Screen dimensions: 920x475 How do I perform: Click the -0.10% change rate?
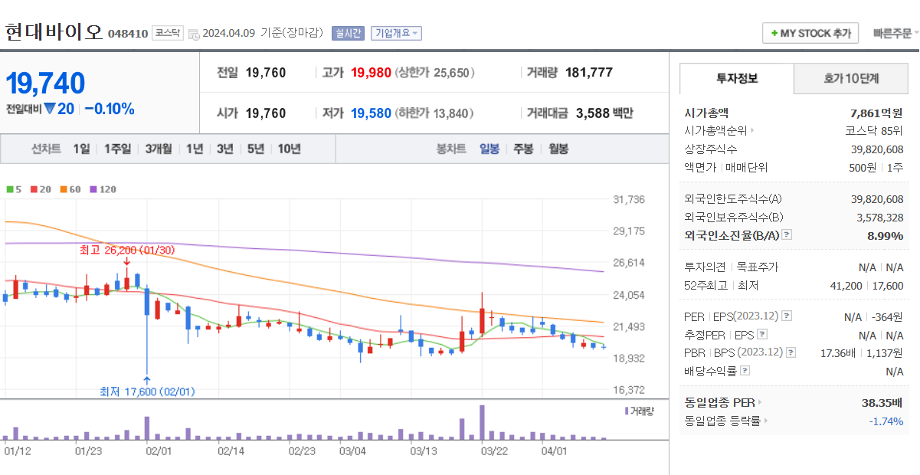pos(110,109)
